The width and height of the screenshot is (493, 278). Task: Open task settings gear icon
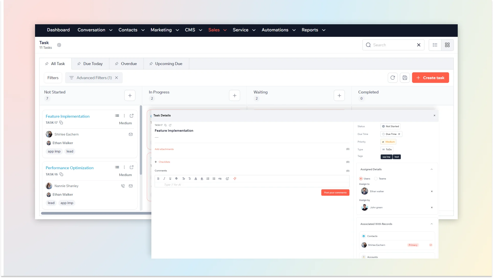[59, 45]
